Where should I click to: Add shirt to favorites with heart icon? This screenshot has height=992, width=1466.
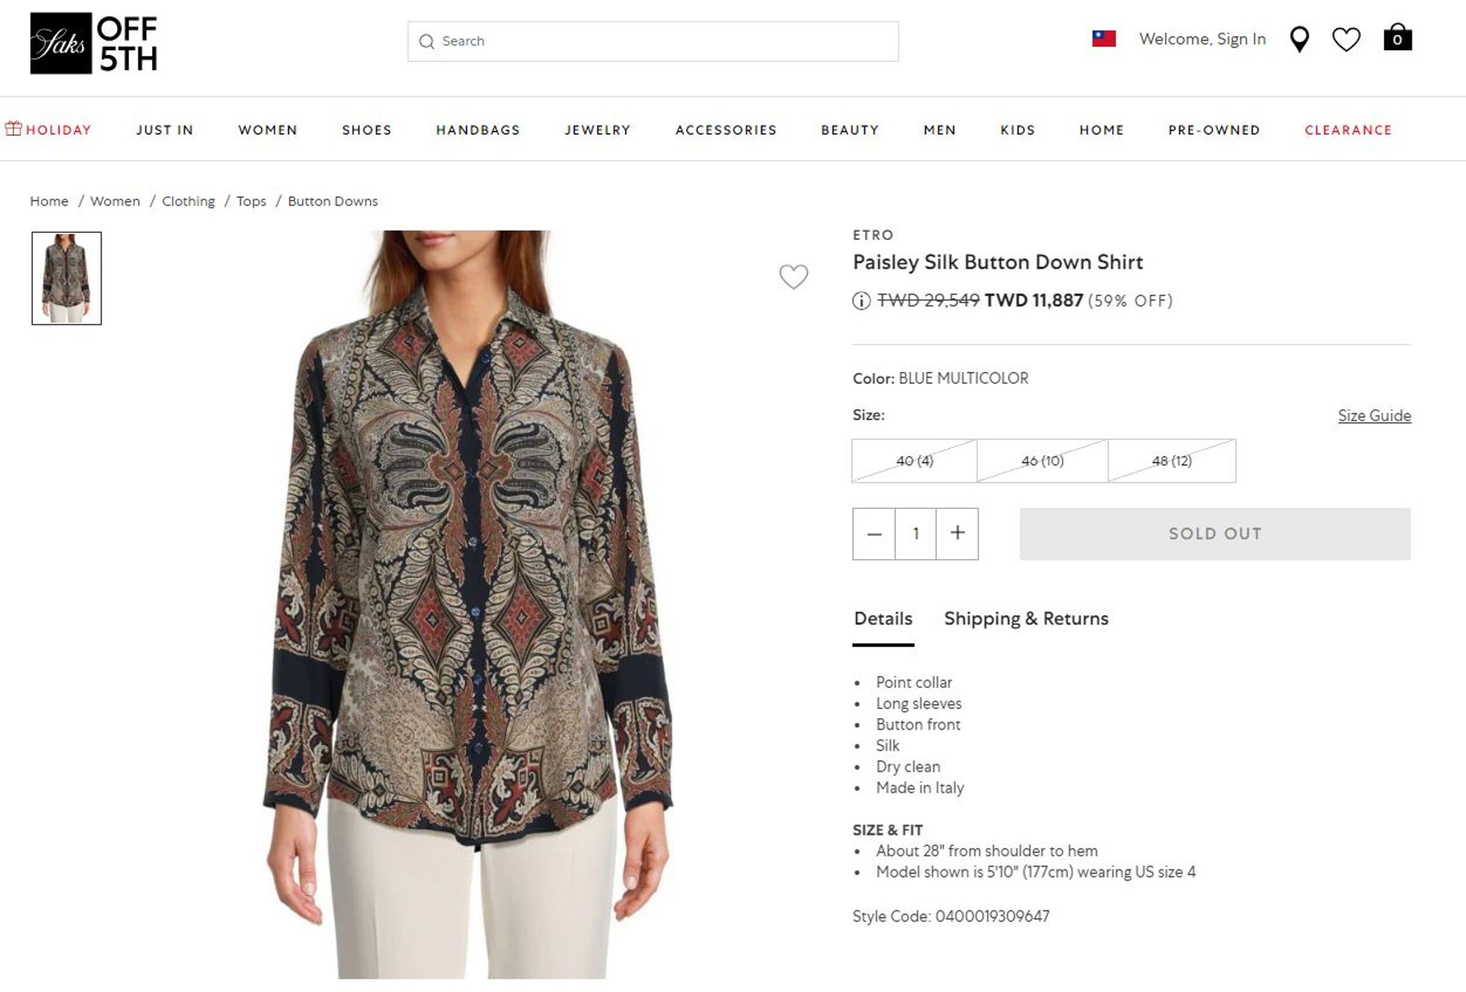coord(793,276)
